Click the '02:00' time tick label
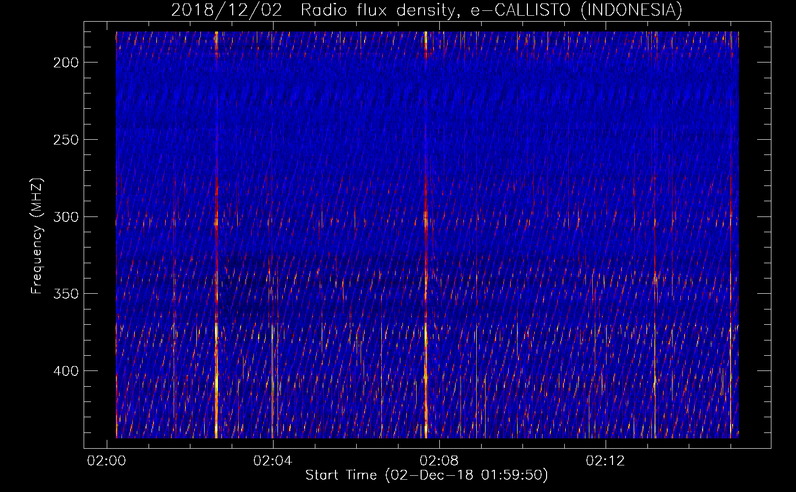This screenshot has height=492, width=796. click(107, 461)
